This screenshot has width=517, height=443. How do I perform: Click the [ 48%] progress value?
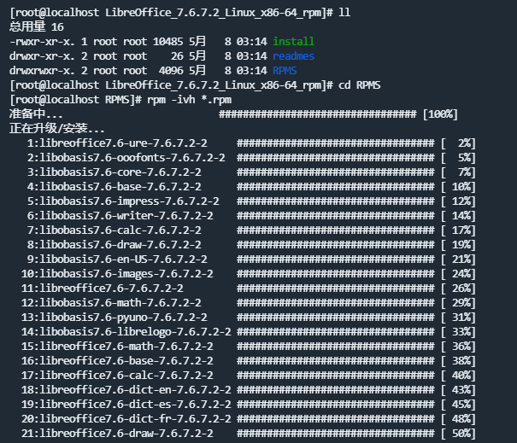tap(458, 418)
